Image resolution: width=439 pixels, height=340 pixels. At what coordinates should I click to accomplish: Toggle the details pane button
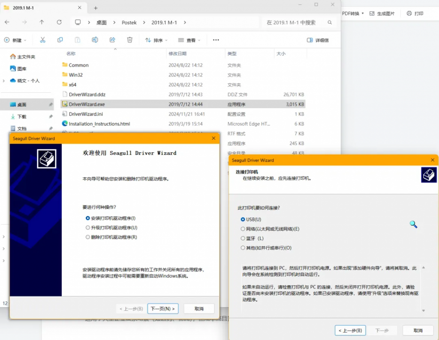(x=318, y=40)
